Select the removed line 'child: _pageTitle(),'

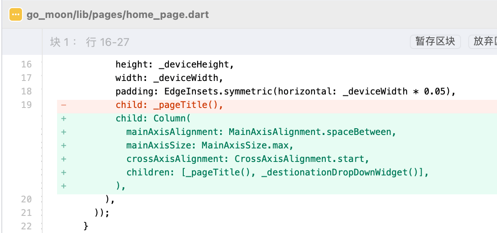click(x=169, y=105)
